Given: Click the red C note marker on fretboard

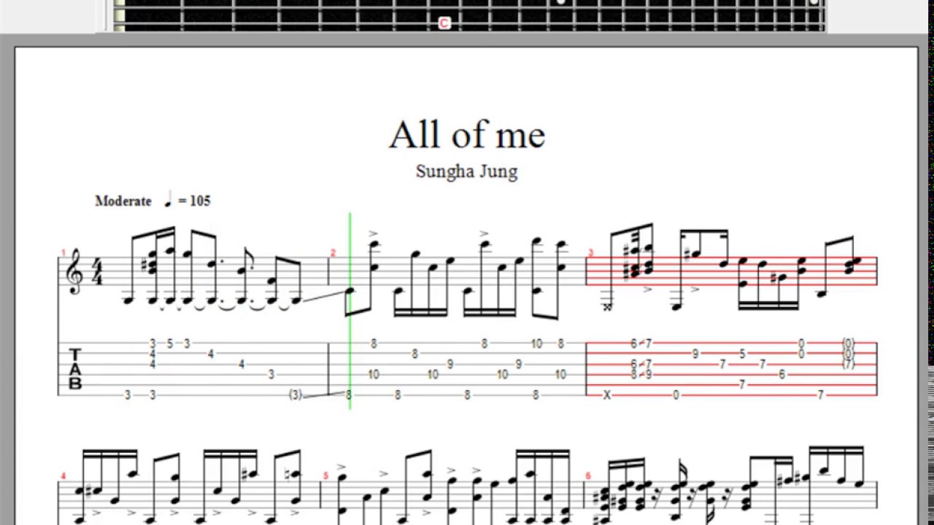Looking at the screenshot, I should click(444, 24).
